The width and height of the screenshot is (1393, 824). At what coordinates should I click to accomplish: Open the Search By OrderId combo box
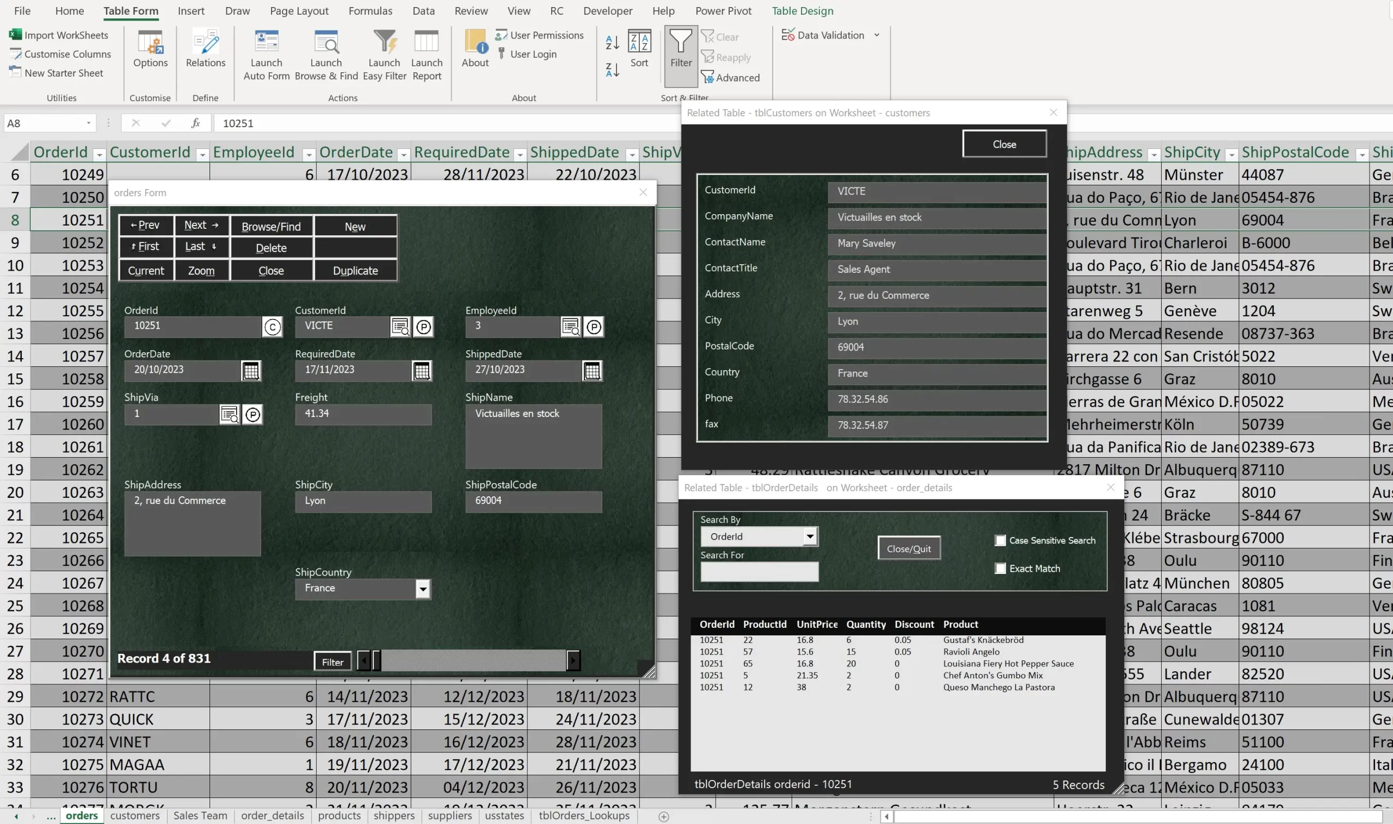pos(810,536)
